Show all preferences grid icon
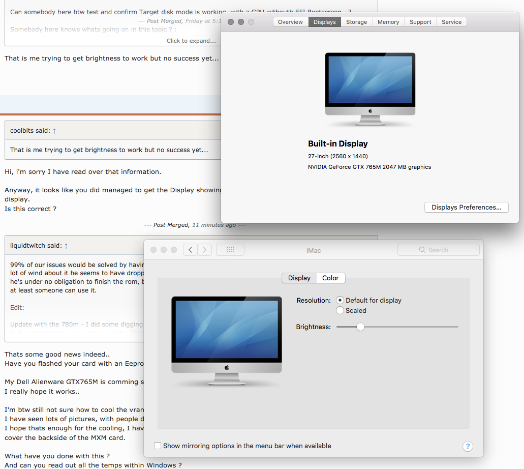Viewport: 524px width, 469px height. 230,250
